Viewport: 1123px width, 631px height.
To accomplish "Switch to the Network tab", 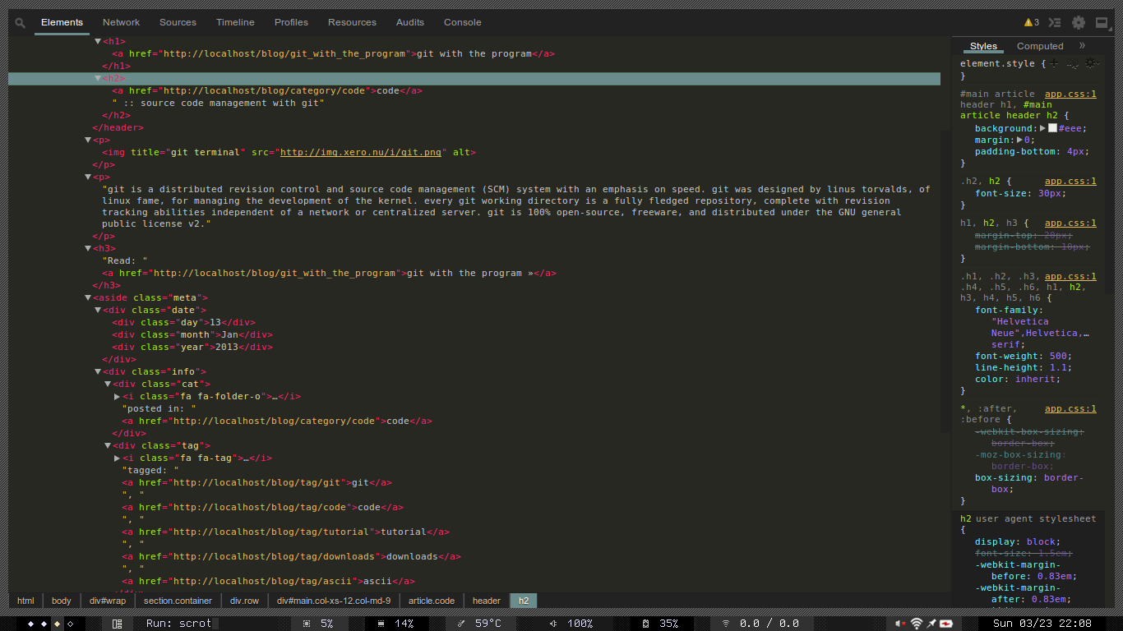I will tap(121, 22).
